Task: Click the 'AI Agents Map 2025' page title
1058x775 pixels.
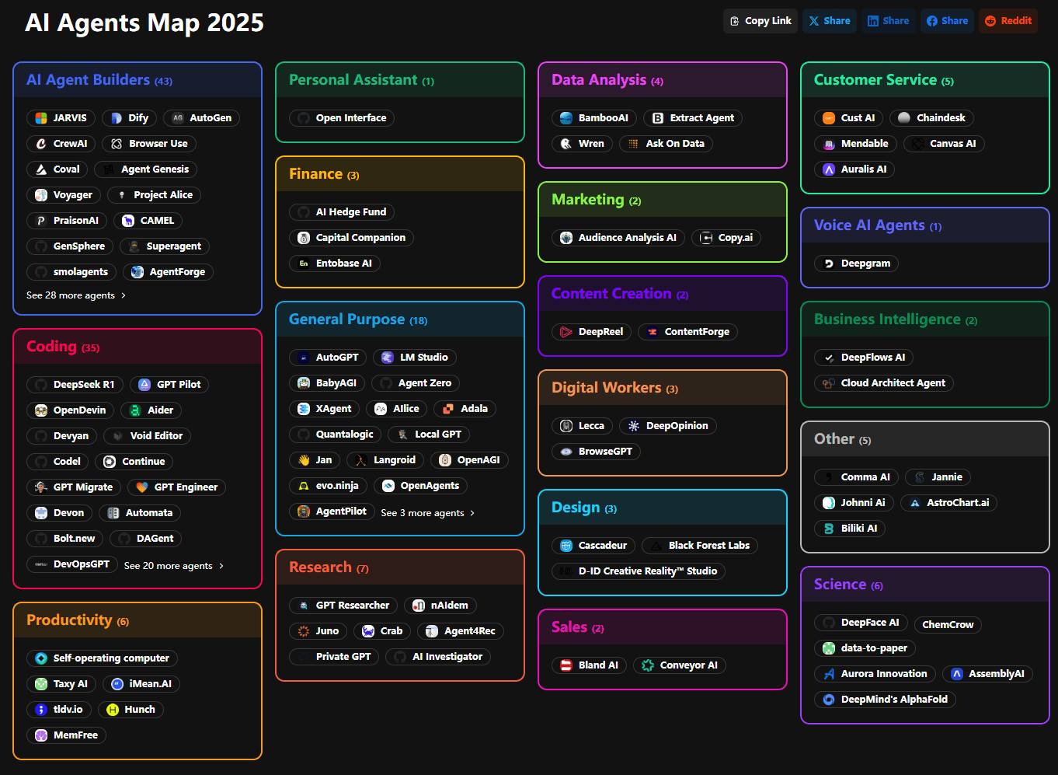Action: pyautogui.click(x=144, y=23)
